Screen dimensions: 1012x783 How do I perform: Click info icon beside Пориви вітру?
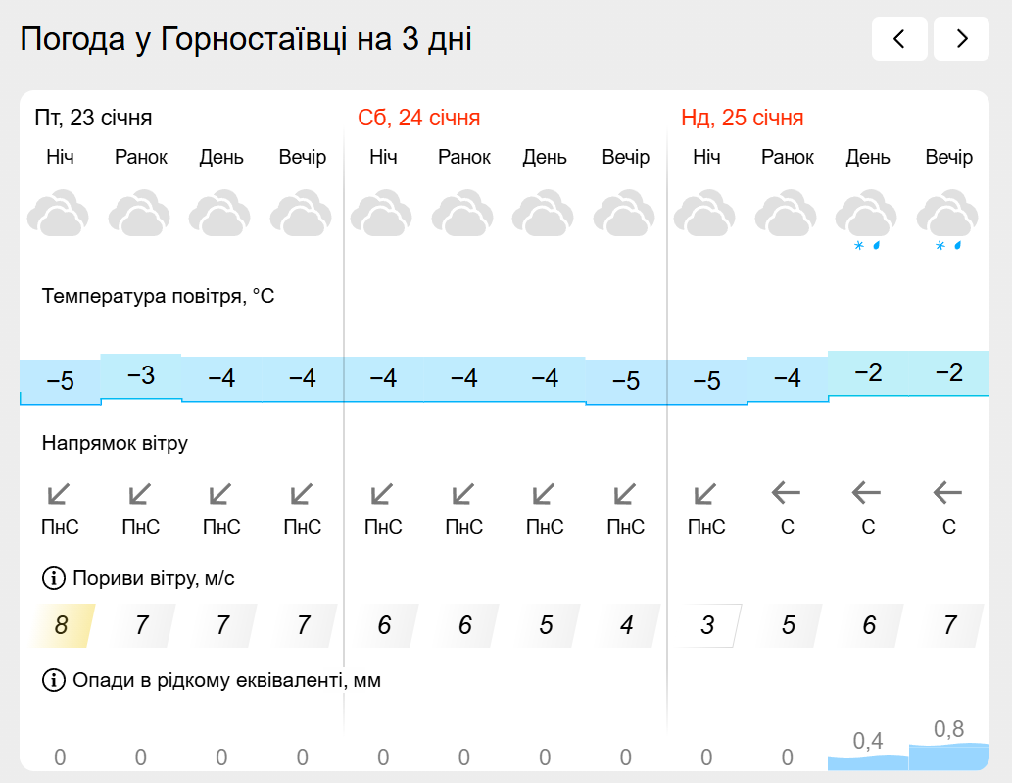pos(53,579)
